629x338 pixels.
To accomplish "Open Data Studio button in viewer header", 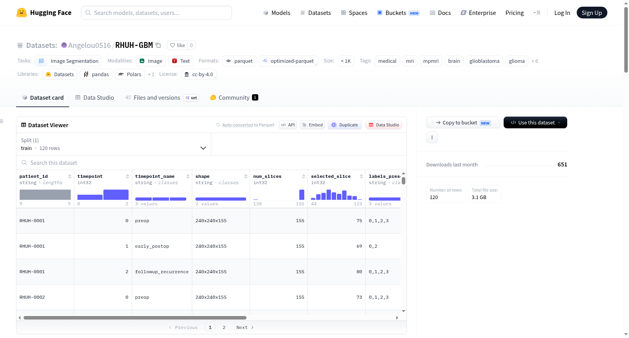I will [384, 125].
